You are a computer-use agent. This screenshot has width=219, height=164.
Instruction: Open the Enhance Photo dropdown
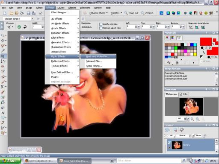98,13
